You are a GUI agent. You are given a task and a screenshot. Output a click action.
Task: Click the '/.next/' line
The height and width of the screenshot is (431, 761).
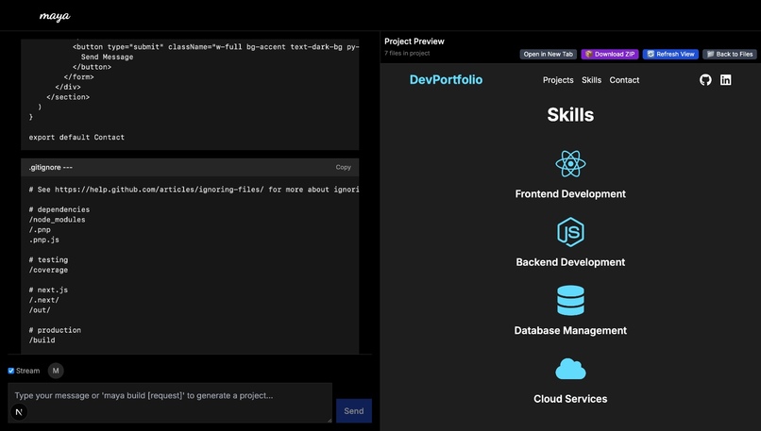pos(43,300)
